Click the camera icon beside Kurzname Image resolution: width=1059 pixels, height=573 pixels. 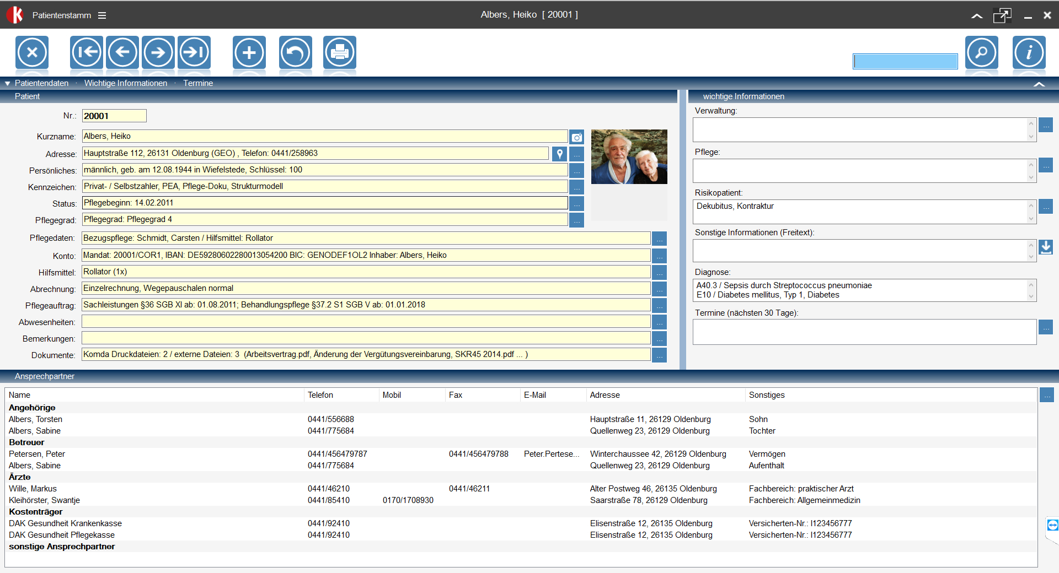point(577,137)
